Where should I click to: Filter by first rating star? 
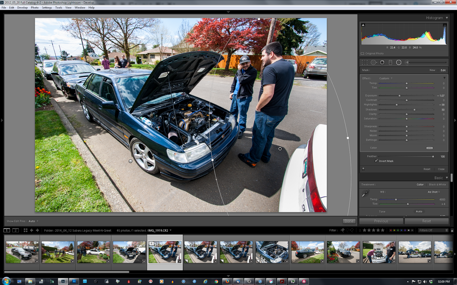pos(364,230)
